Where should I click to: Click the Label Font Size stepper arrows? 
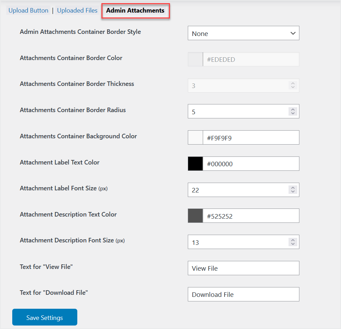tap(293, 190)
